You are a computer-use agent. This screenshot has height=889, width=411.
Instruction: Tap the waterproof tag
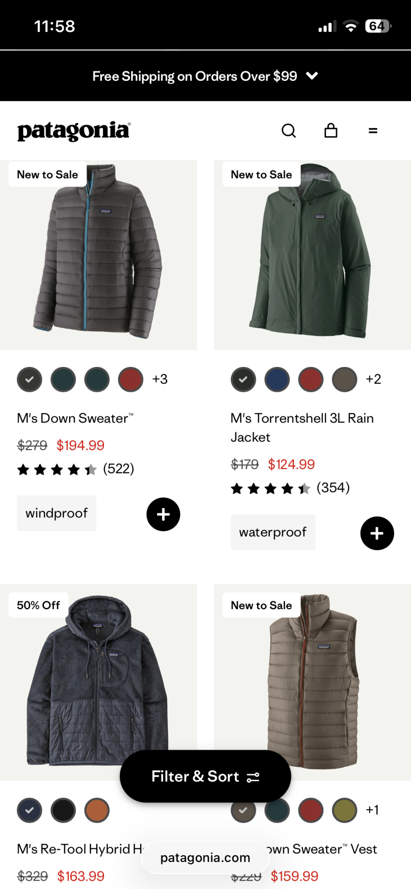[273, 532]
